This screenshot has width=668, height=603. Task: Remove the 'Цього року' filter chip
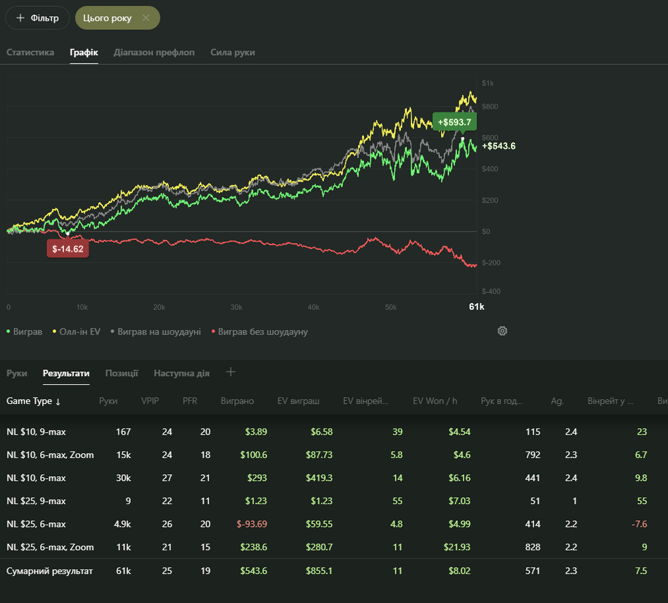[146, 18]
